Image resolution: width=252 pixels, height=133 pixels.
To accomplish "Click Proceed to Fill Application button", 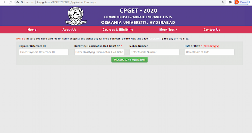I will 130,60.
